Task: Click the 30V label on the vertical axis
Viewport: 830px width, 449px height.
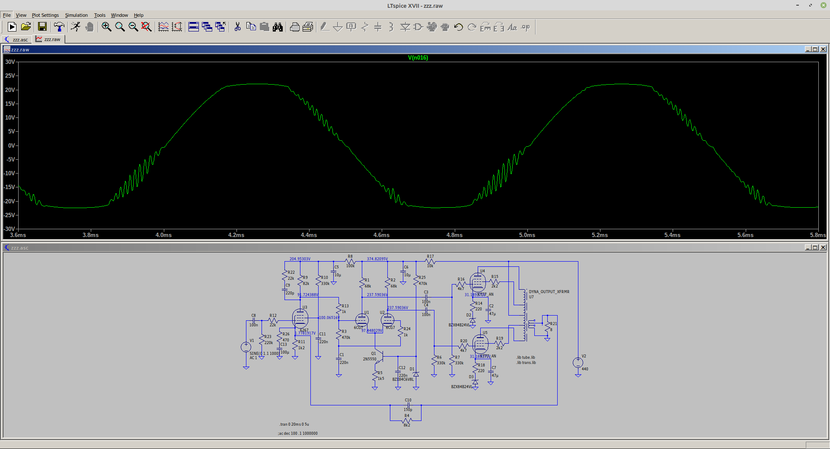Action: 10,62
